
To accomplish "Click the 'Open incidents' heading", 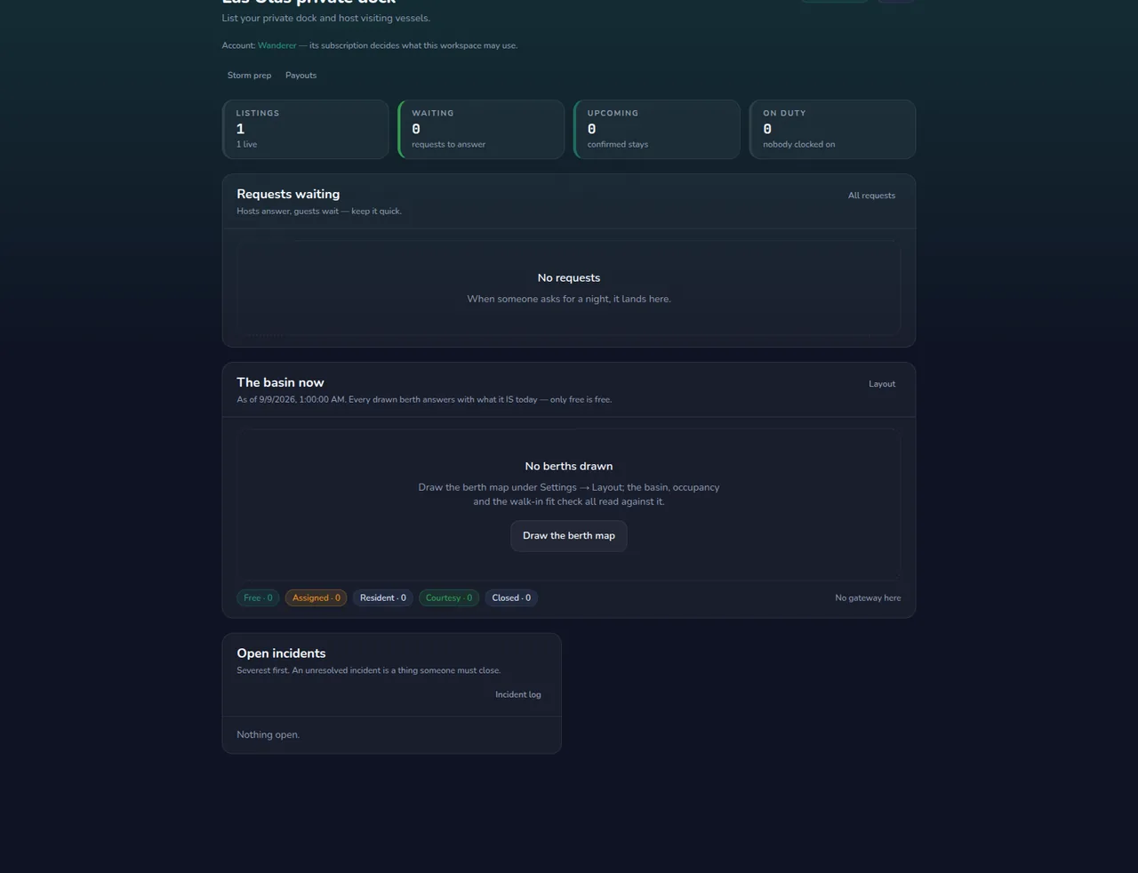I will point(281,653).
